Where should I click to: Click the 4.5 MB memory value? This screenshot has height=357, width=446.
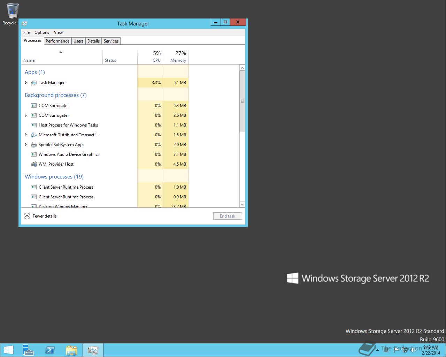[180, 164]
